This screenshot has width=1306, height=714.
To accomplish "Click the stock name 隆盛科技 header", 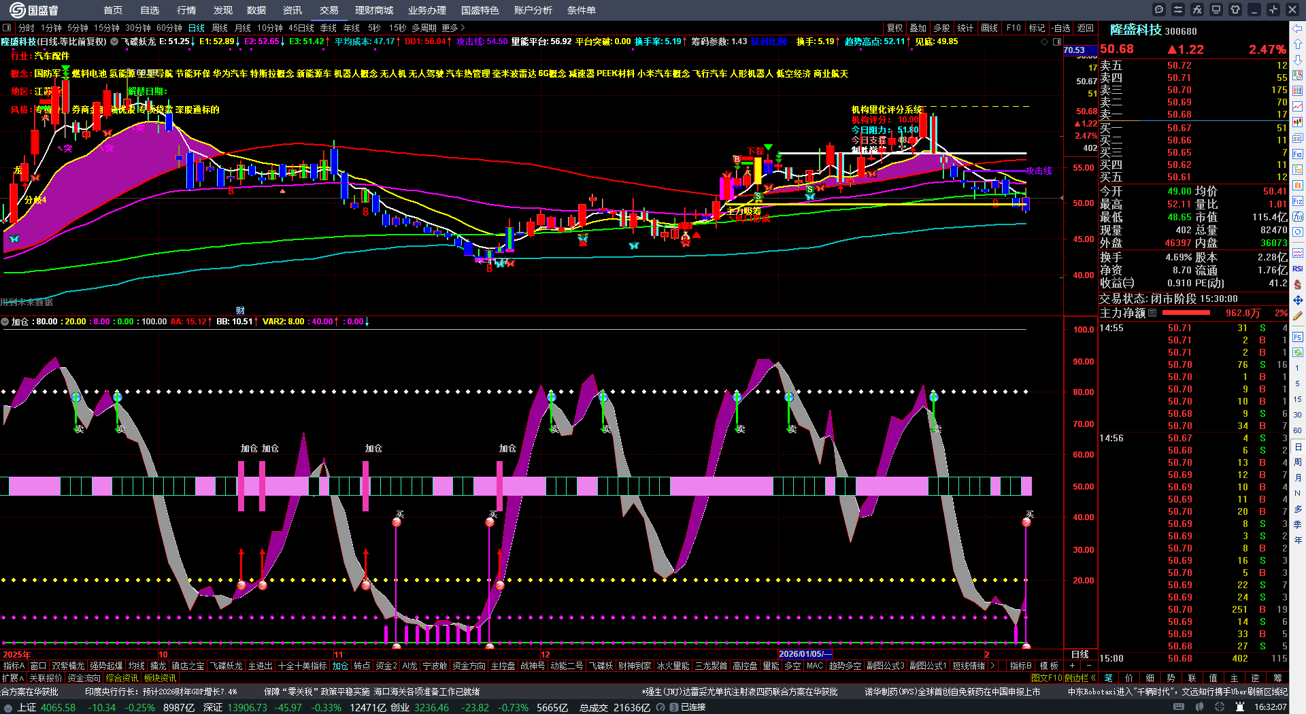I will 1136,30.
